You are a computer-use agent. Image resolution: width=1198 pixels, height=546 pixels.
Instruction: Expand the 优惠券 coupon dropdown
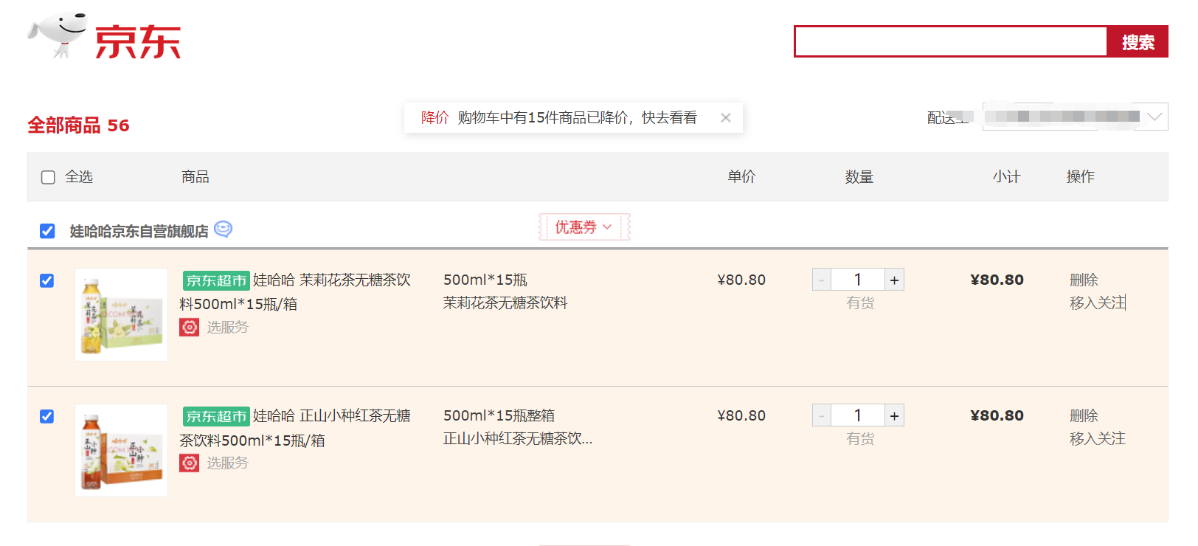pyautogui.click(x=584, y=227)
